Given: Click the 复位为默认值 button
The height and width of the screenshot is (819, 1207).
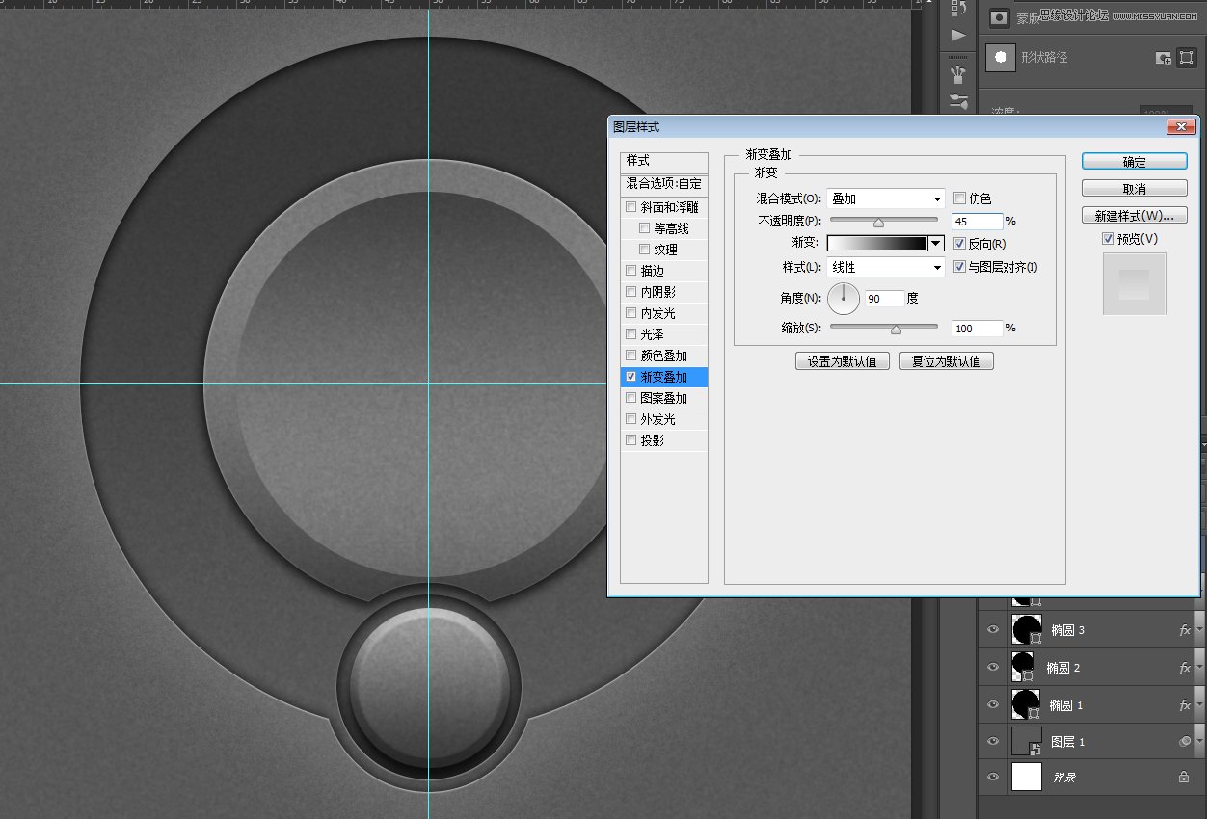Looking at the screenshot, I should pos(946,361).
